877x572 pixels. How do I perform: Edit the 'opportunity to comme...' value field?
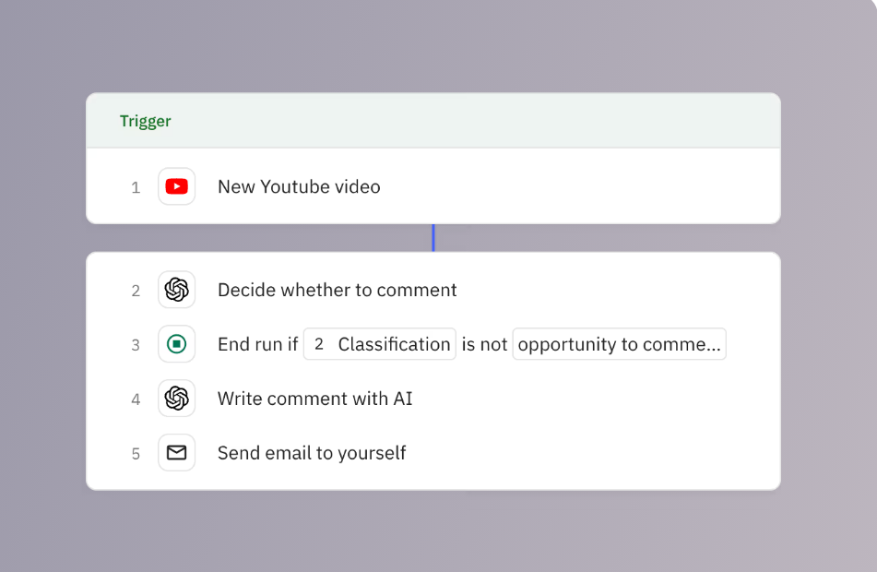pos(619,344)
